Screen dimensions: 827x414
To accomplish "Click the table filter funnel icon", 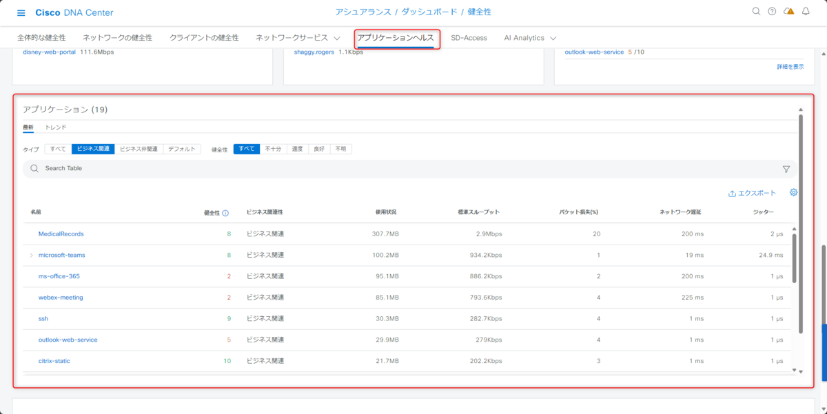I will (x=786, y=169).
